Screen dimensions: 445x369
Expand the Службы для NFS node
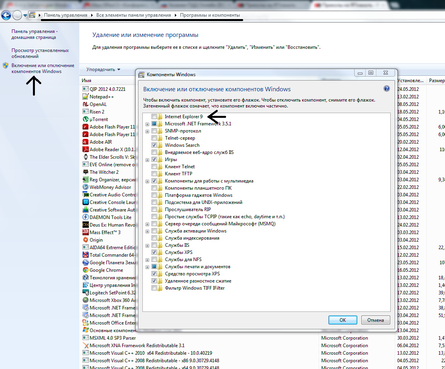click(x=147, y=260)
